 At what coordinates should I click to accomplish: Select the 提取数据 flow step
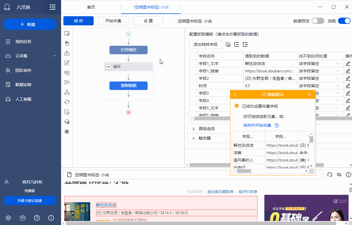128,86
